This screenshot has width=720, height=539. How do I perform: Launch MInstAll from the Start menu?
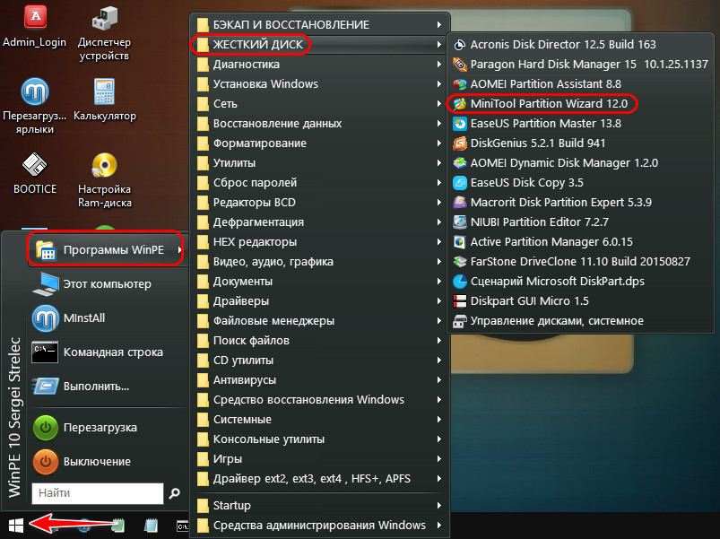[x=107, y=318]
